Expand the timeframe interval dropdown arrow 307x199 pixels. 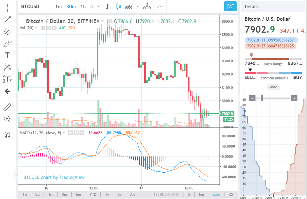(99, 7)
